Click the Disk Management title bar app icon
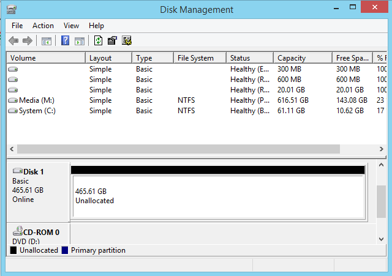The height and width of the screenshot is (276, 392). tap(12, 10)
